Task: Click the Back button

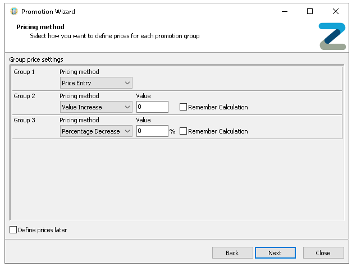Action: (232, 253)
